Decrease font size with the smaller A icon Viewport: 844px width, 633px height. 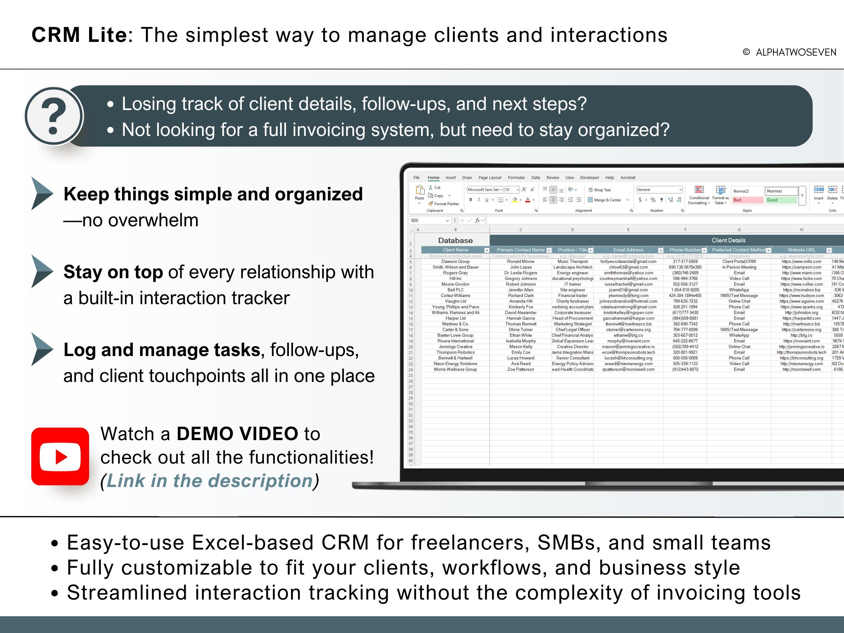point(533,190)
